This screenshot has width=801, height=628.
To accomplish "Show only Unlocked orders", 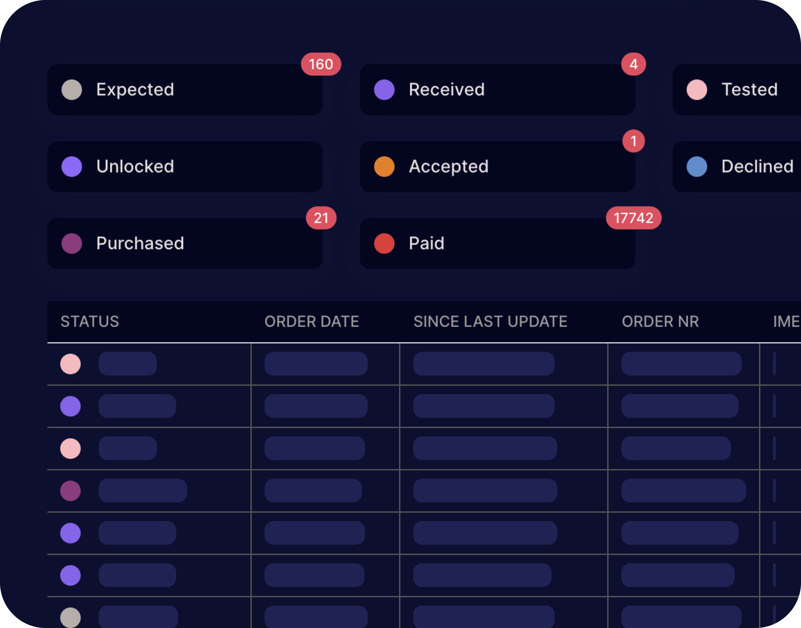I will 185,167.
